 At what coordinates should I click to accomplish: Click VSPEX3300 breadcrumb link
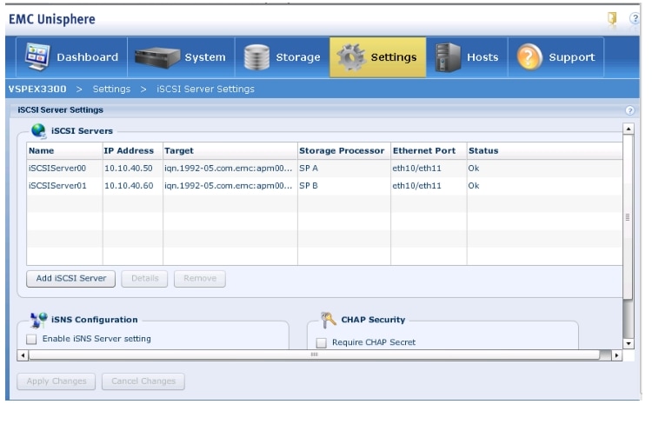(x=37, y=89)
